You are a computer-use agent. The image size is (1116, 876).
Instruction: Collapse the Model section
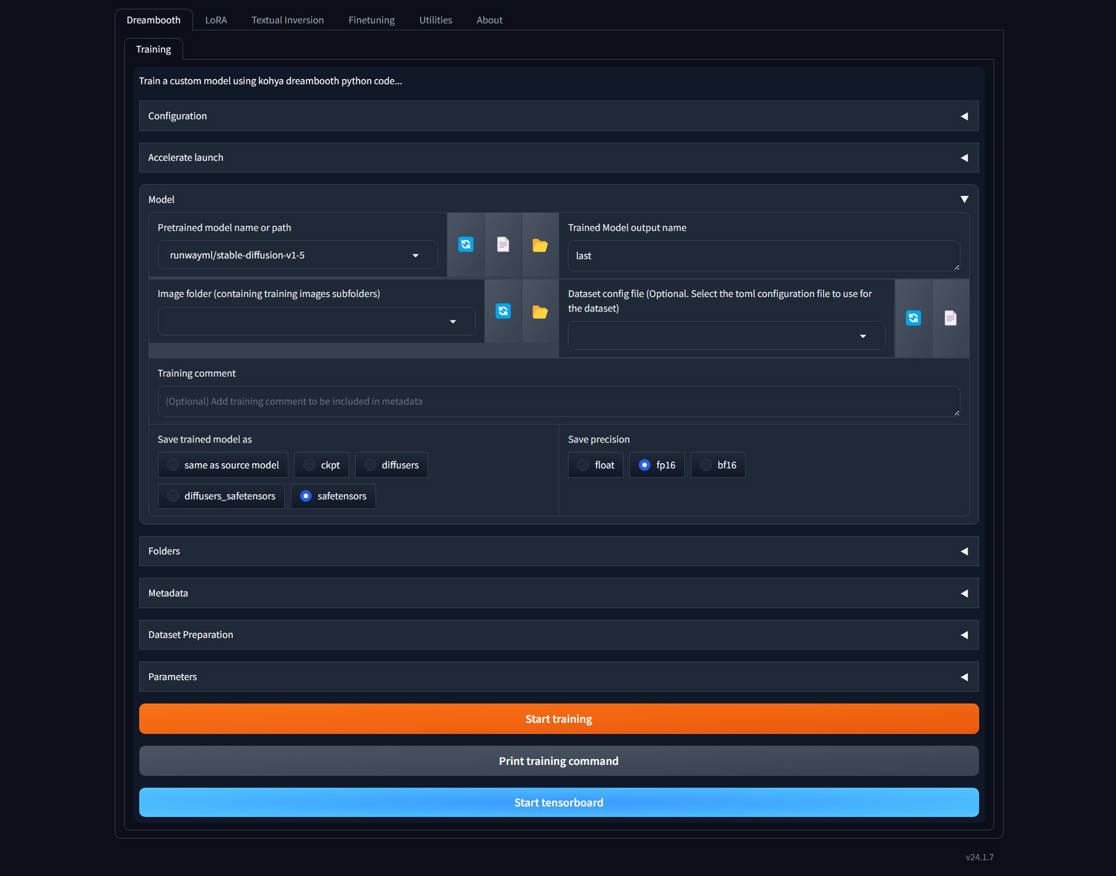(559, 199)
